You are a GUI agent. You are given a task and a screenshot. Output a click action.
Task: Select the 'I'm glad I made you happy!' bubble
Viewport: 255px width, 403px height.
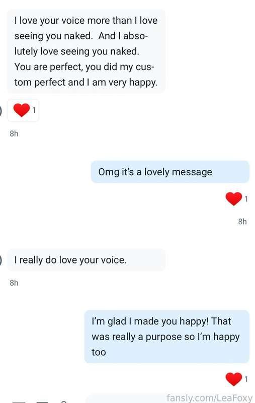tap(167, 337)
